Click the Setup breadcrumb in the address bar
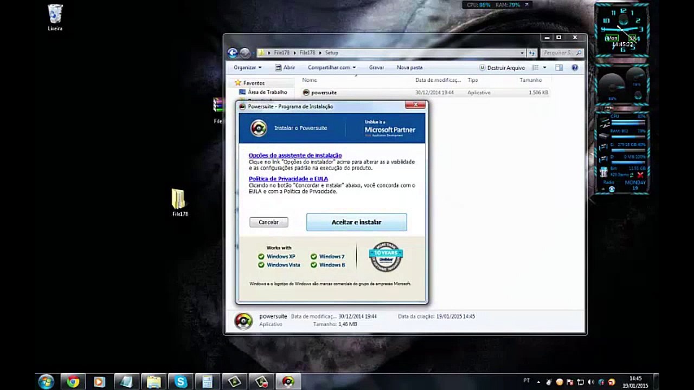 331,53
